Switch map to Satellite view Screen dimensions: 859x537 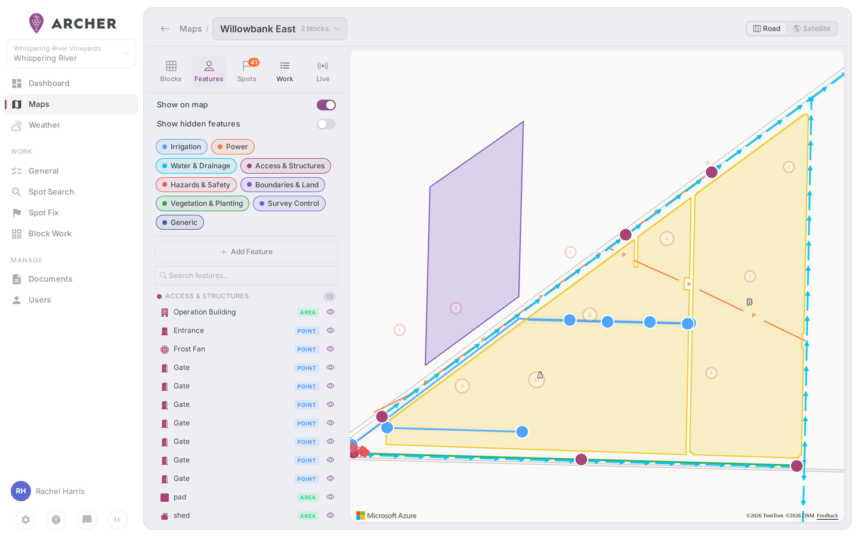pyautogui.click(x=812, y=29)
